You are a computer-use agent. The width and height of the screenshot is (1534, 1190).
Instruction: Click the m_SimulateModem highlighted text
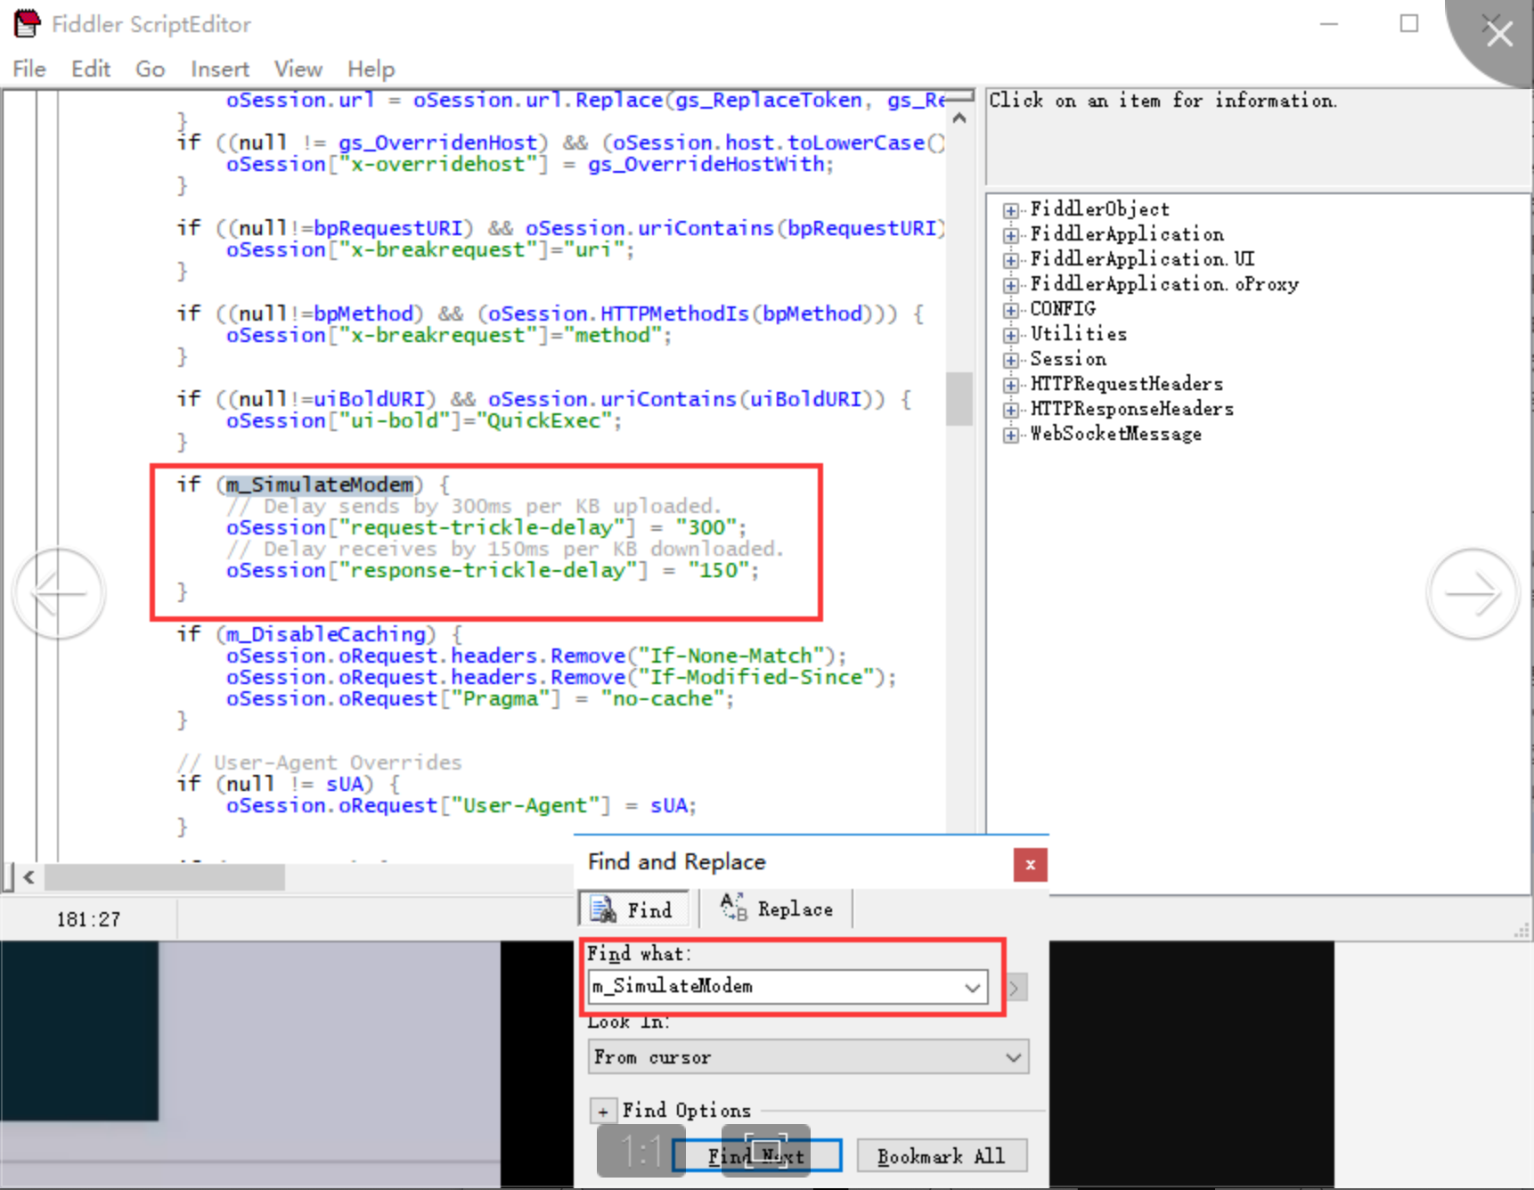pyautogui.click(x=320, y=485)
